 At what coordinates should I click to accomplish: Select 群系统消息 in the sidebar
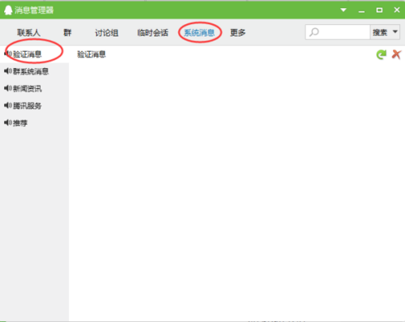(x=34, y=71)
